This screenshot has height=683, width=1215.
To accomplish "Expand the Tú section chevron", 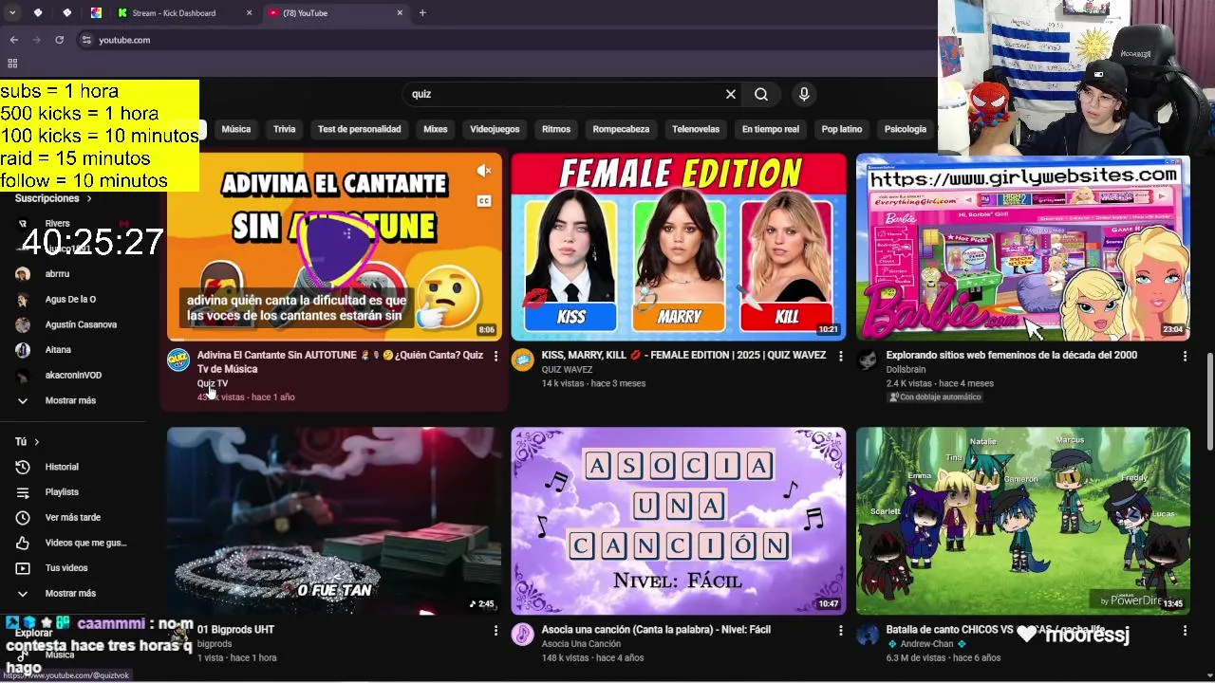I will coord(37,442).
